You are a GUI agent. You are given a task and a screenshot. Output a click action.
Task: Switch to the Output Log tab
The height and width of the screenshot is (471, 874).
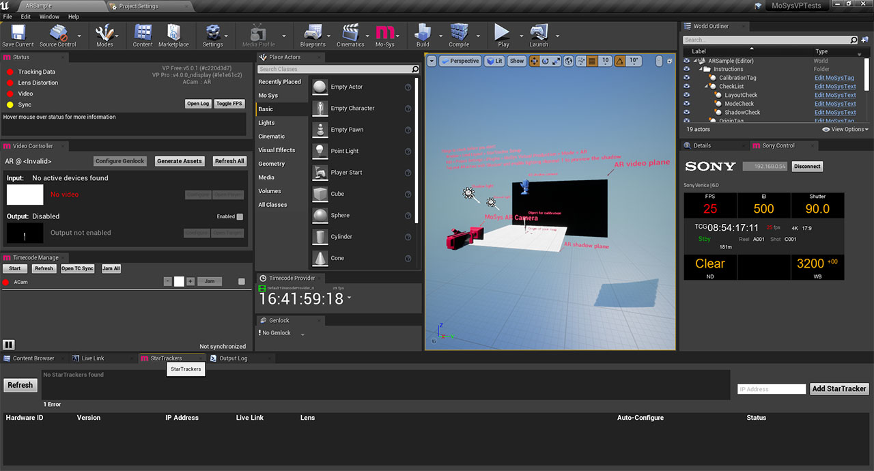(x=233, y=358)
